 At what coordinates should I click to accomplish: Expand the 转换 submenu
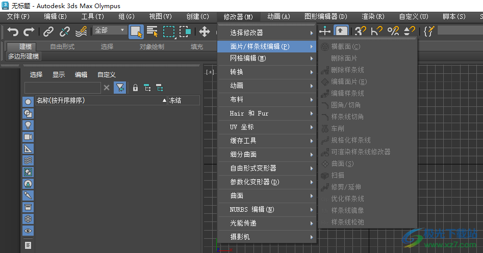click(x=267, y=72)
